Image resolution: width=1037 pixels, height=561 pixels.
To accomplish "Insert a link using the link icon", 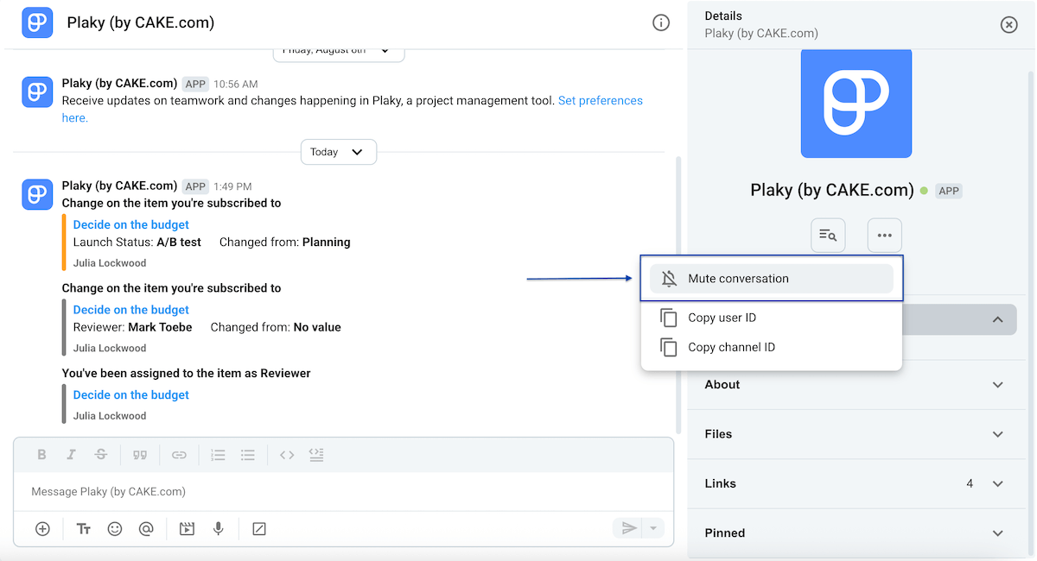I will coord(179,455).
